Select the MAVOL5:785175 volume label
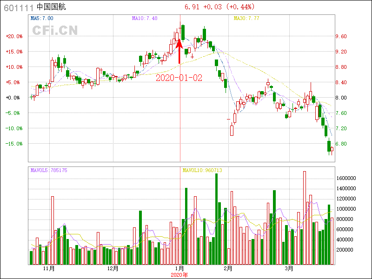372x279 pixels. click(49, 170)
